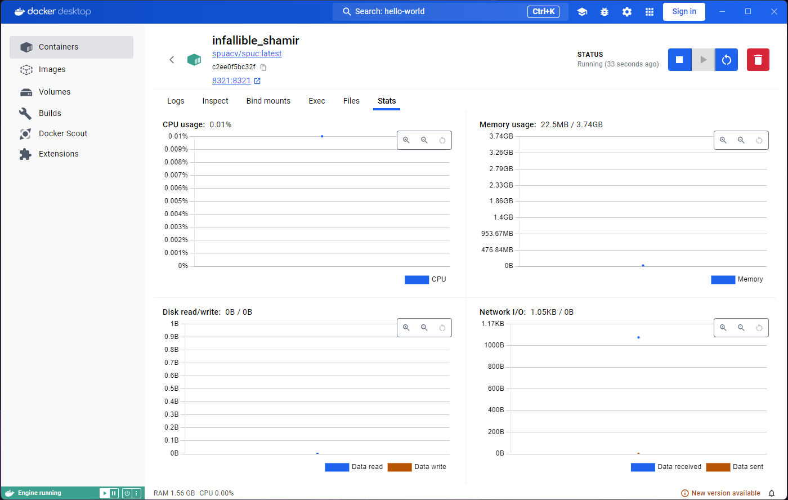Reset zoom on the Network I/O chart

(759, 328)
